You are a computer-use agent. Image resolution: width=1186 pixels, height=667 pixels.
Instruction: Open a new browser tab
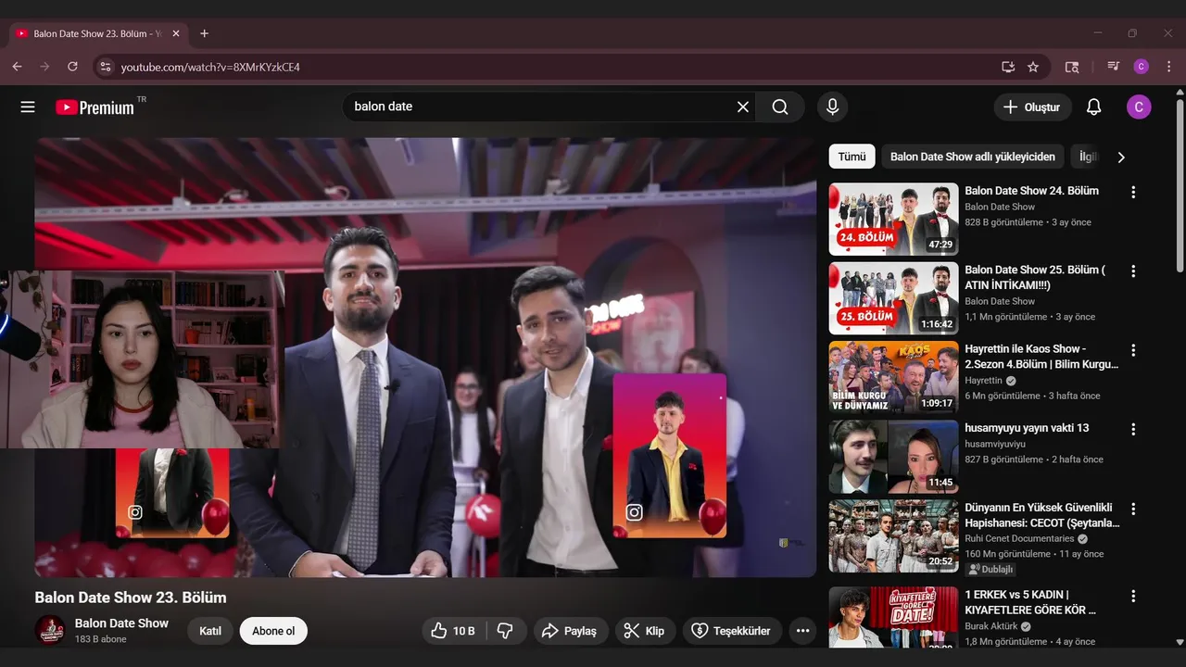204,33
